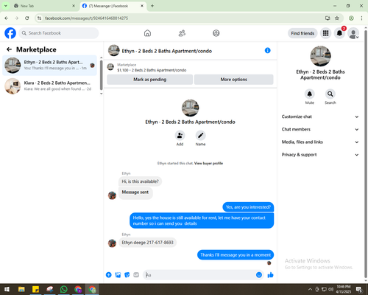The width and height of the screenshot is (368, 295).
Task: Expand Chat members section
Action: point(320,129)
